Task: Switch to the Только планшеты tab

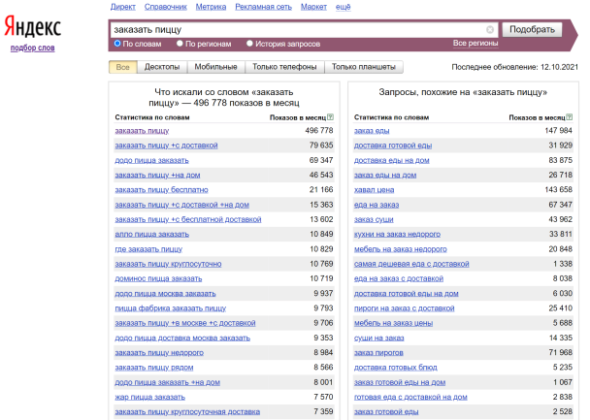Action: pyautogui.click(x=364, y=67)
